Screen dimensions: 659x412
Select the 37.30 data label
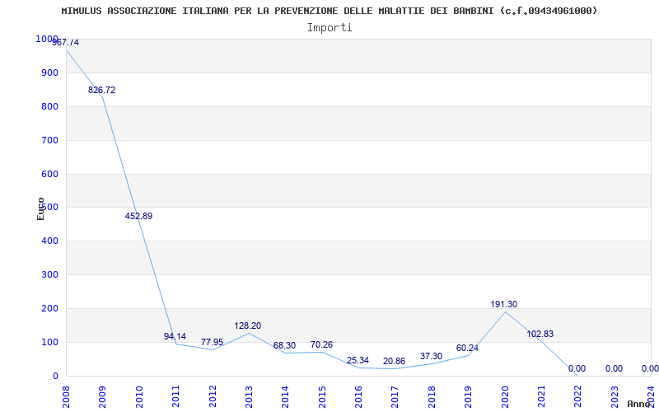(431, 357)
